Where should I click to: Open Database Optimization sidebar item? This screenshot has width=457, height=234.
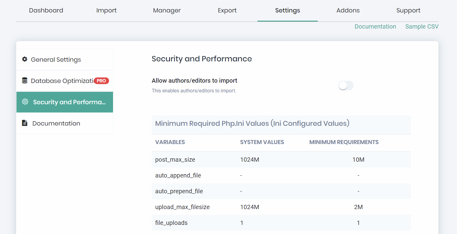point(62,81)
